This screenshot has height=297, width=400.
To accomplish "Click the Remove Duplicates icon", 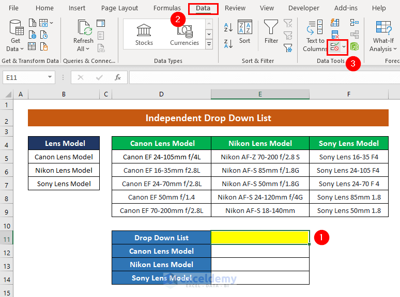I will (335, 35).
